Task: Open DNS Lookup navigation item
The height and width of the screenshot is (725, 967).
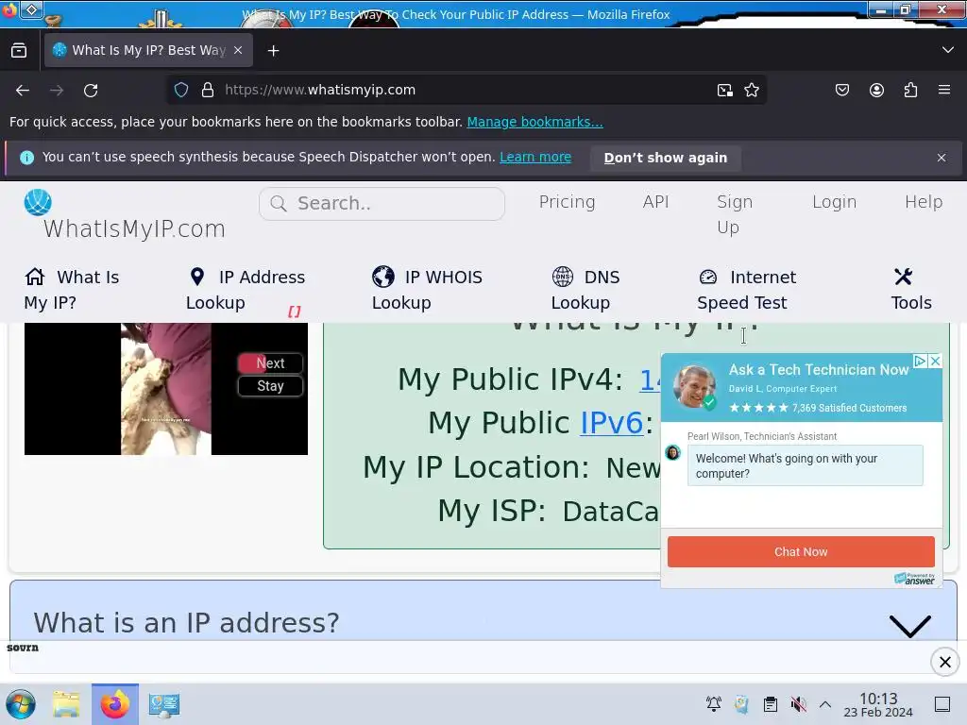Action: (585, 290)
